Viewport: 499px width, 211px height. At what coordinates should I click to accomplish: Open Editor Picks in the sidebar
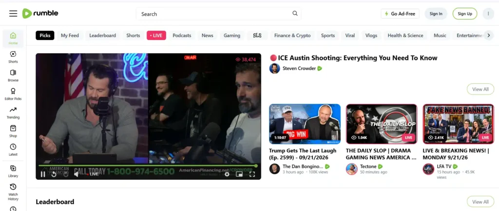13,94
